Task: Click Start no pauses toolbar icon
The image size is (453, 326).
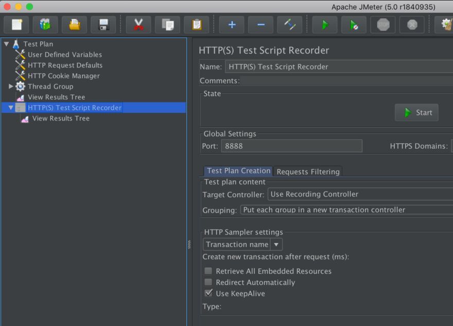Action: 354,25
